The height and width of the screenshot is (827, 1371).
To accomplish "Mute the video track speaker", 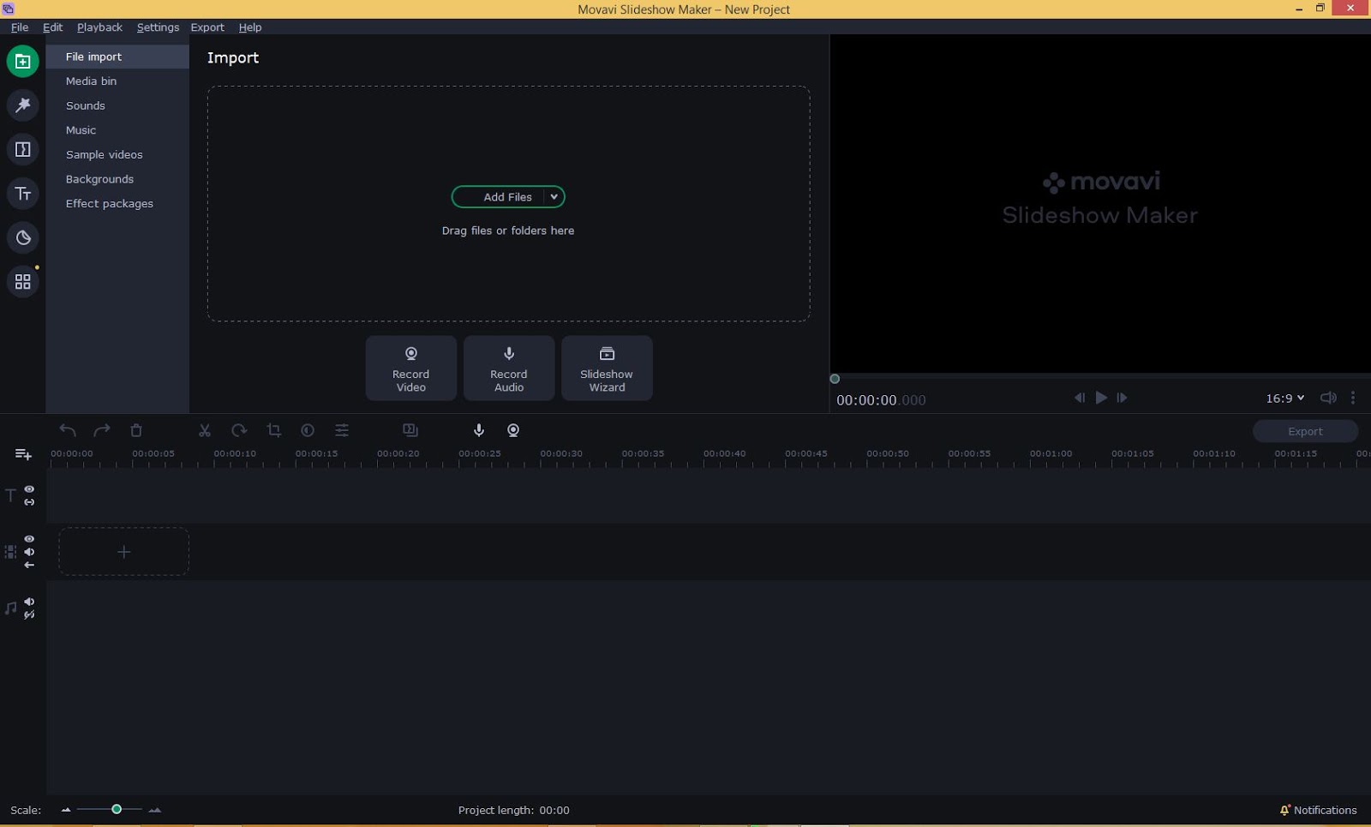I will (29, 552).
